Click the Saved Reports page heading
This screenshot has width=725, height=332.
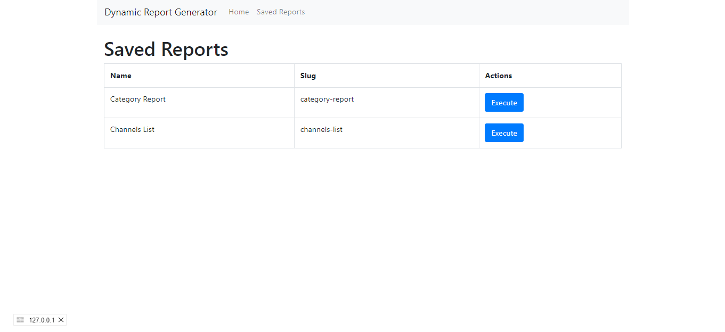click(166, 49)
